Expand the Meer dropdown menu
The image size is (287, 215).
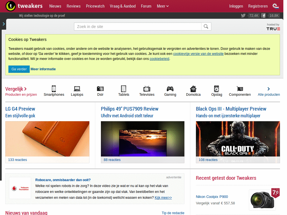163,6
